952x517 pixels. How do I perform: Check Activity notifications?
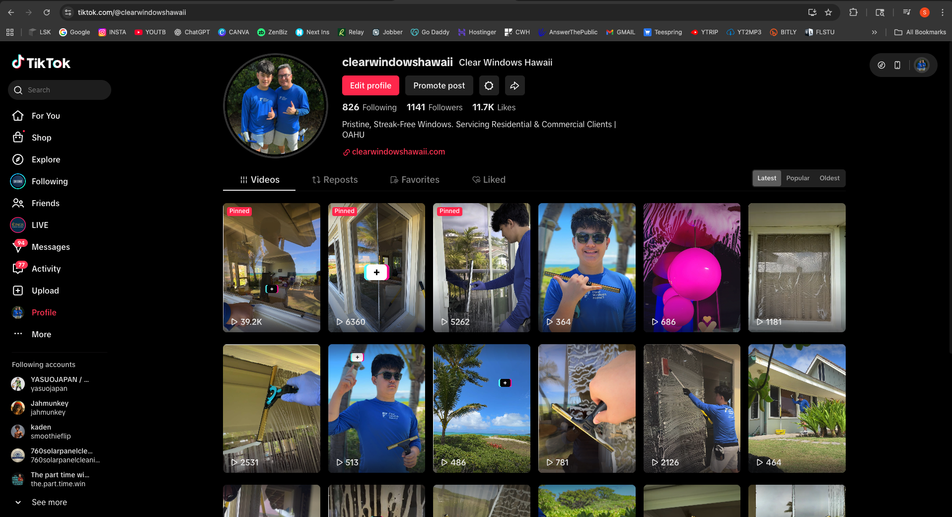(x=48, y=269)
